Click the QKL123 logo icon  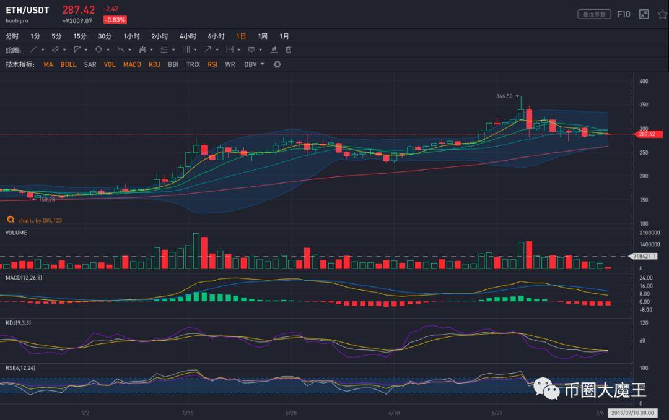click(11, 220)
